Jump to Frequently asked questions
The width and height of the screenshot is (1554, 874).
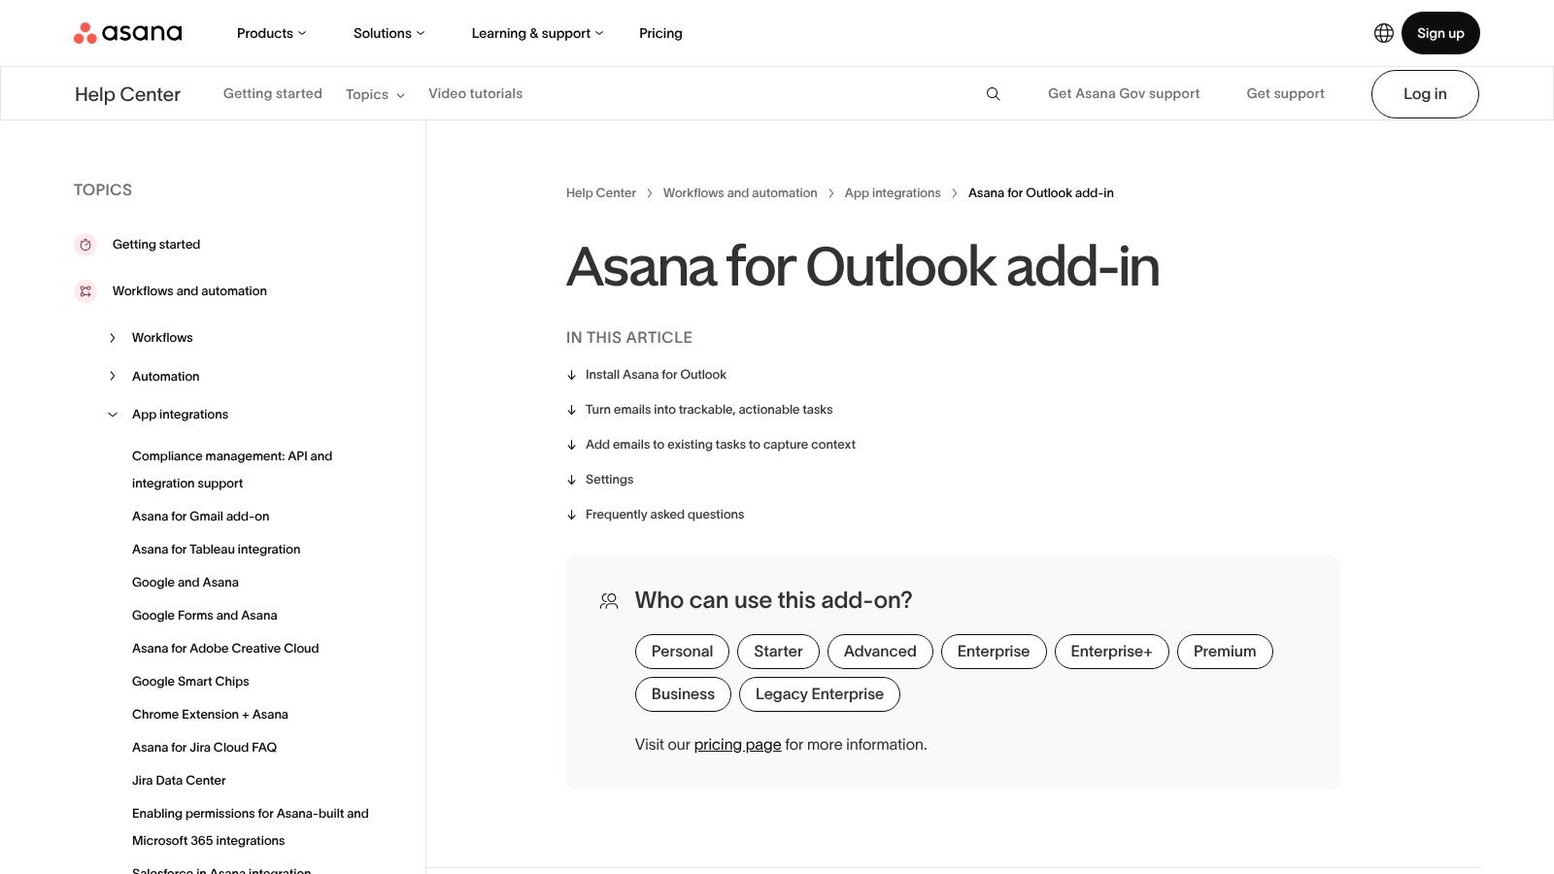point(664,515)
